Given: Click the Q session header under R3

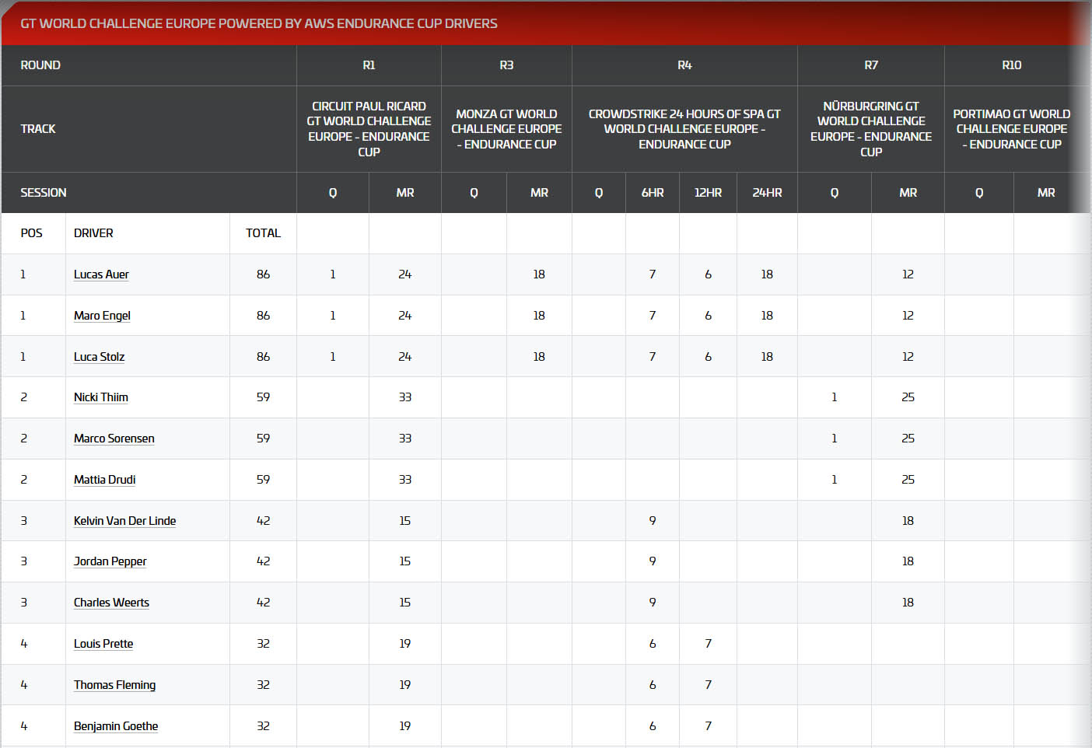Looking at the screenshot, I should point(474,193).
